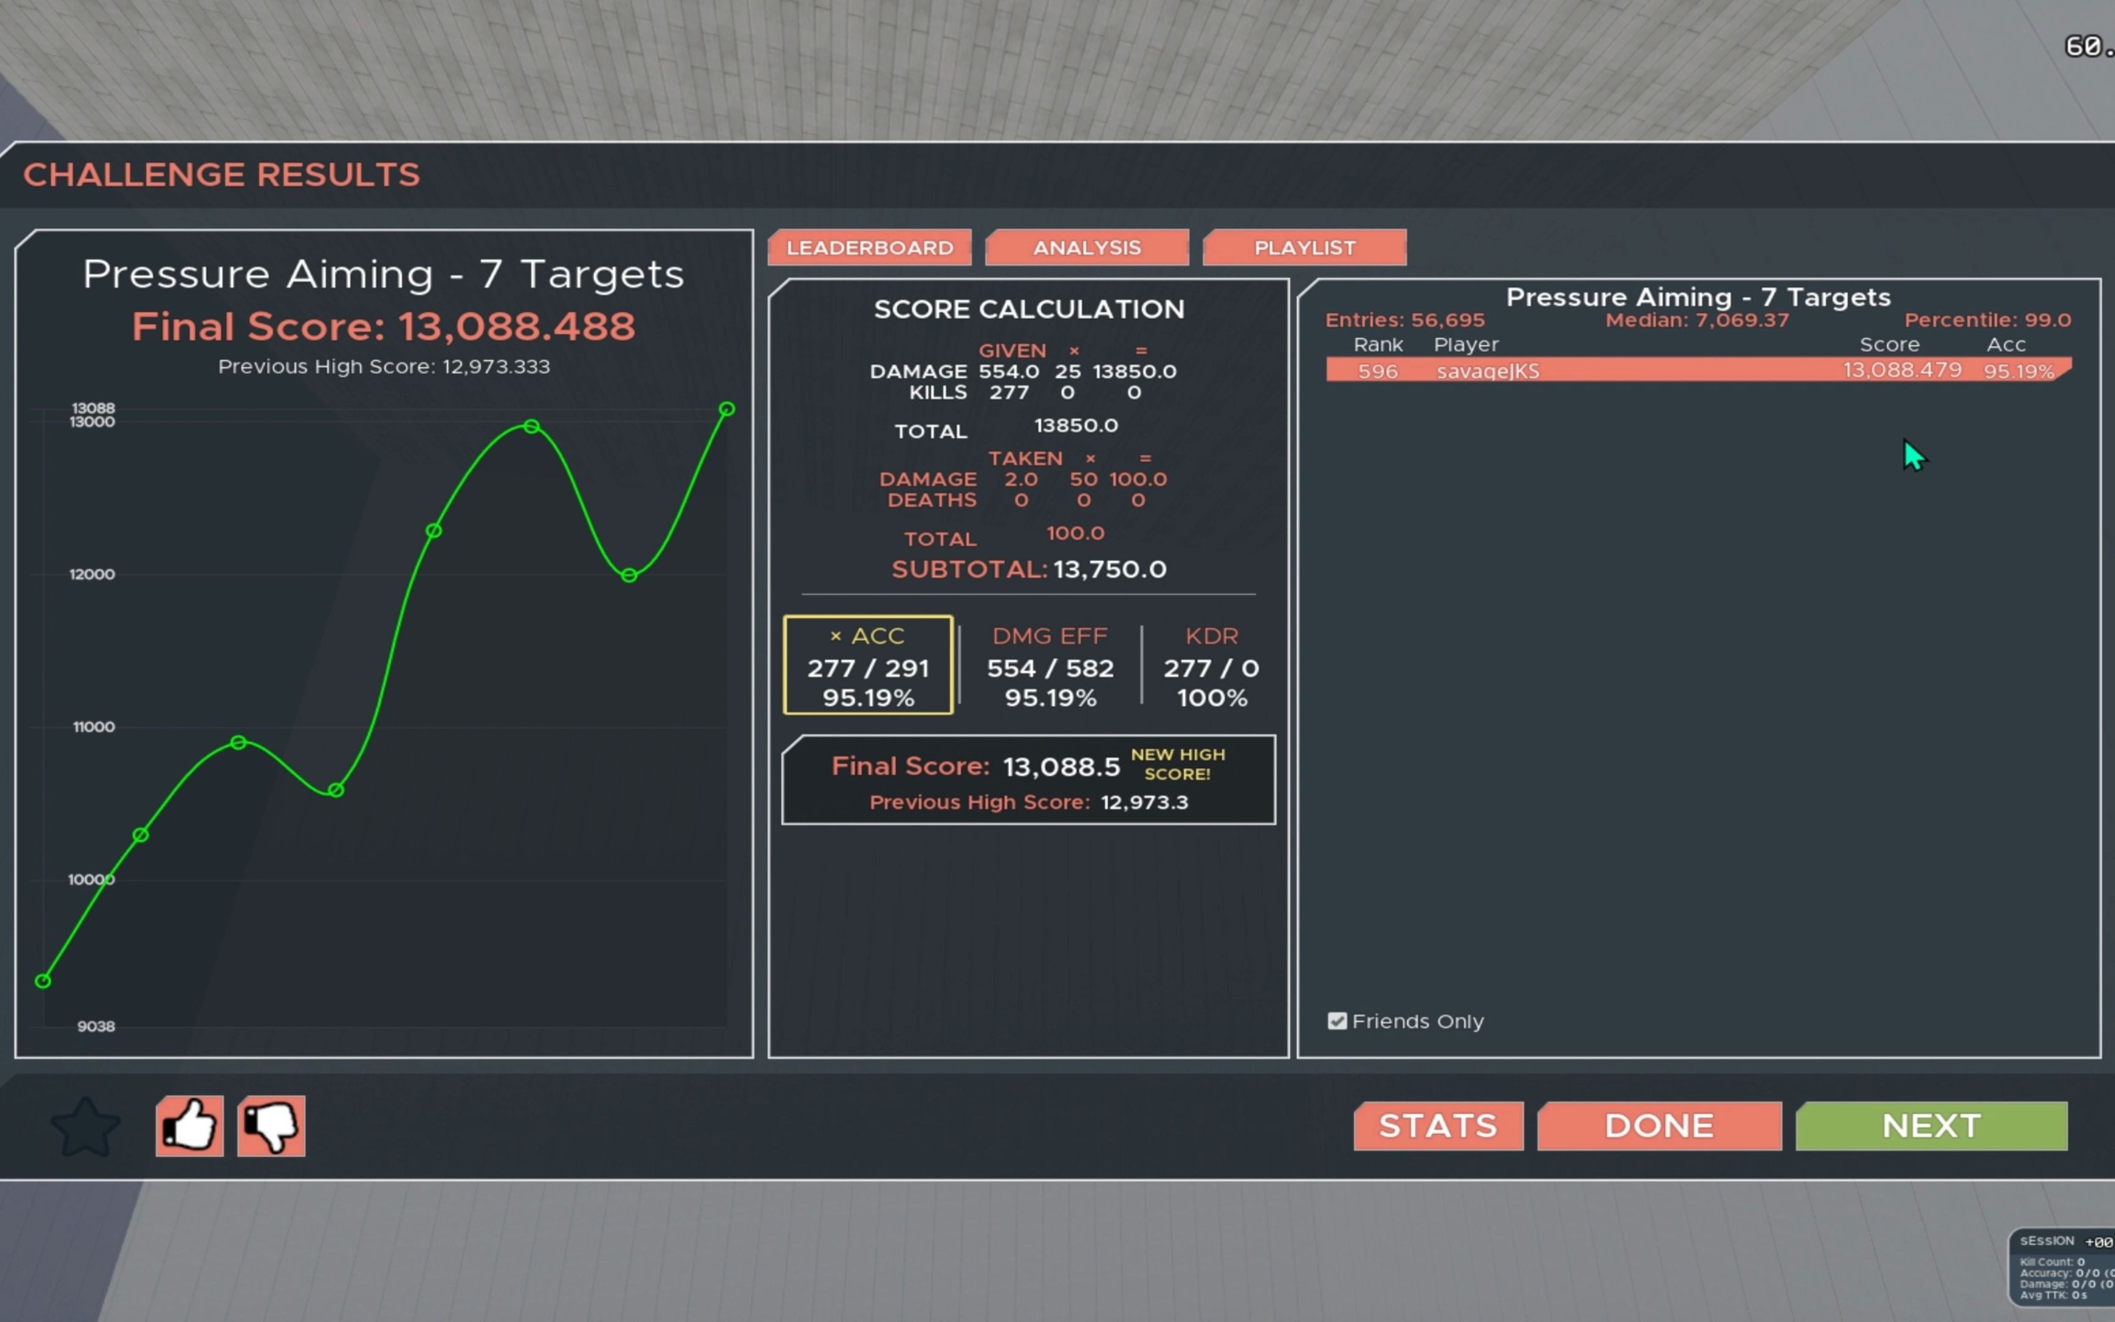This screenshot has width=2115, height=1322.
Task: Click 'Previous High Score: 12,973.333' text
Action: pyautogui.click(x=384, y=367)
